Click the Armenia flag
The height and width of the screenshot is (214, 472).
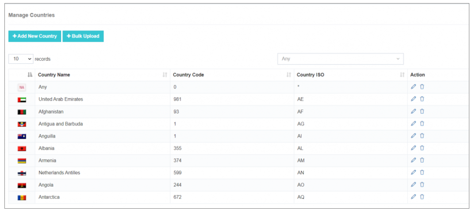click(x=22, y=161)
